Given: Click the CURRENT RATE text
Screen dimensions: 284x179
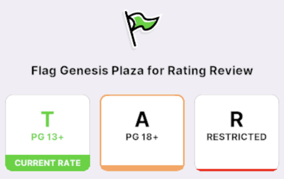Looking at the screenshot, I should pyautogui.click(x=48, y=163).
